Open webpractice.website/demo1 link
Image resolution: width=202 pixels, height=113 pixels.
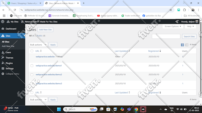pyautogui.click(x=49, y=65)
